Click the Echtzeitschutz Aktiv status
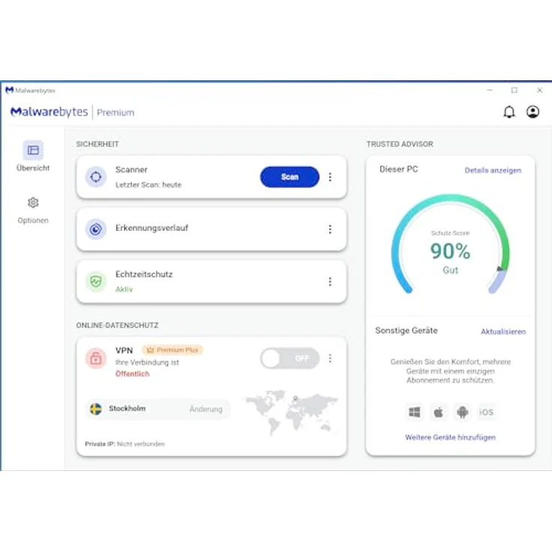Viewport: 552px width, 552px height. coord(124,289)
